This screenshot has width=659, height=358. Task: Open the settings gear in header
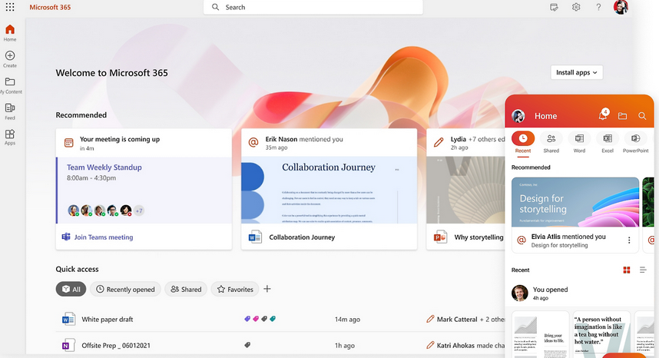576,7
